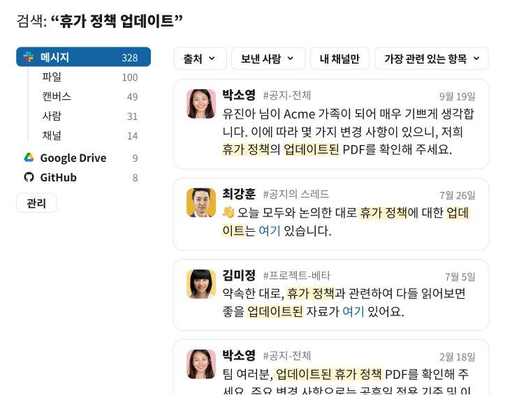Open the #프로젝트-베타 channel label
This screenshot has width=505, height=395.
(x=297, y=276)
